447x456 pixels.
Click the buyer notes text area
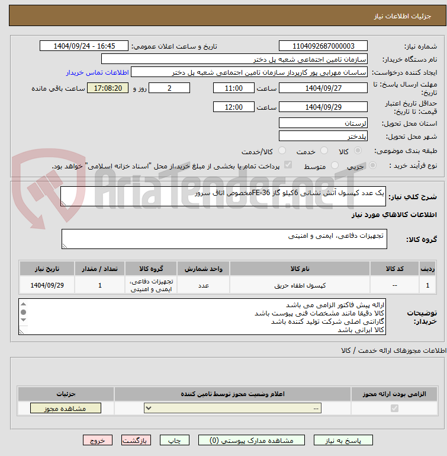point(202,317)
